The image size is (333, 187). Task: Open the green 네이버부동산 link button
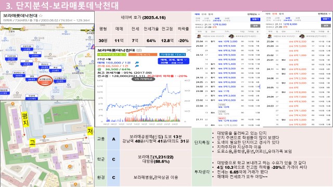click(112, 55)
